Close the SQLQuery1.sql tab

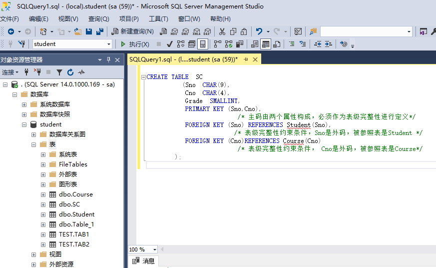tap(255, 59)
